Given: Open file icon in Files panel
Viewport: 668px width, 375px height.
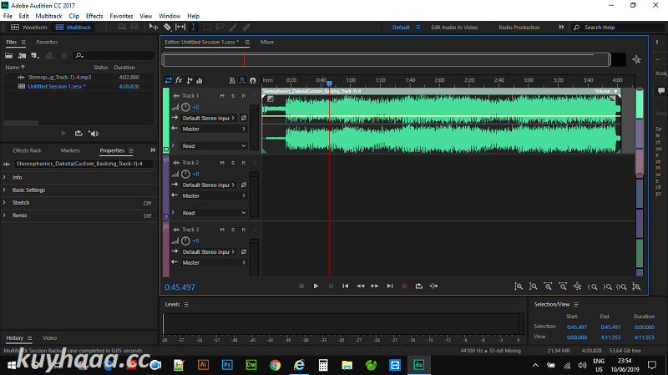Looking at the screenshot, I should (8, 55).
